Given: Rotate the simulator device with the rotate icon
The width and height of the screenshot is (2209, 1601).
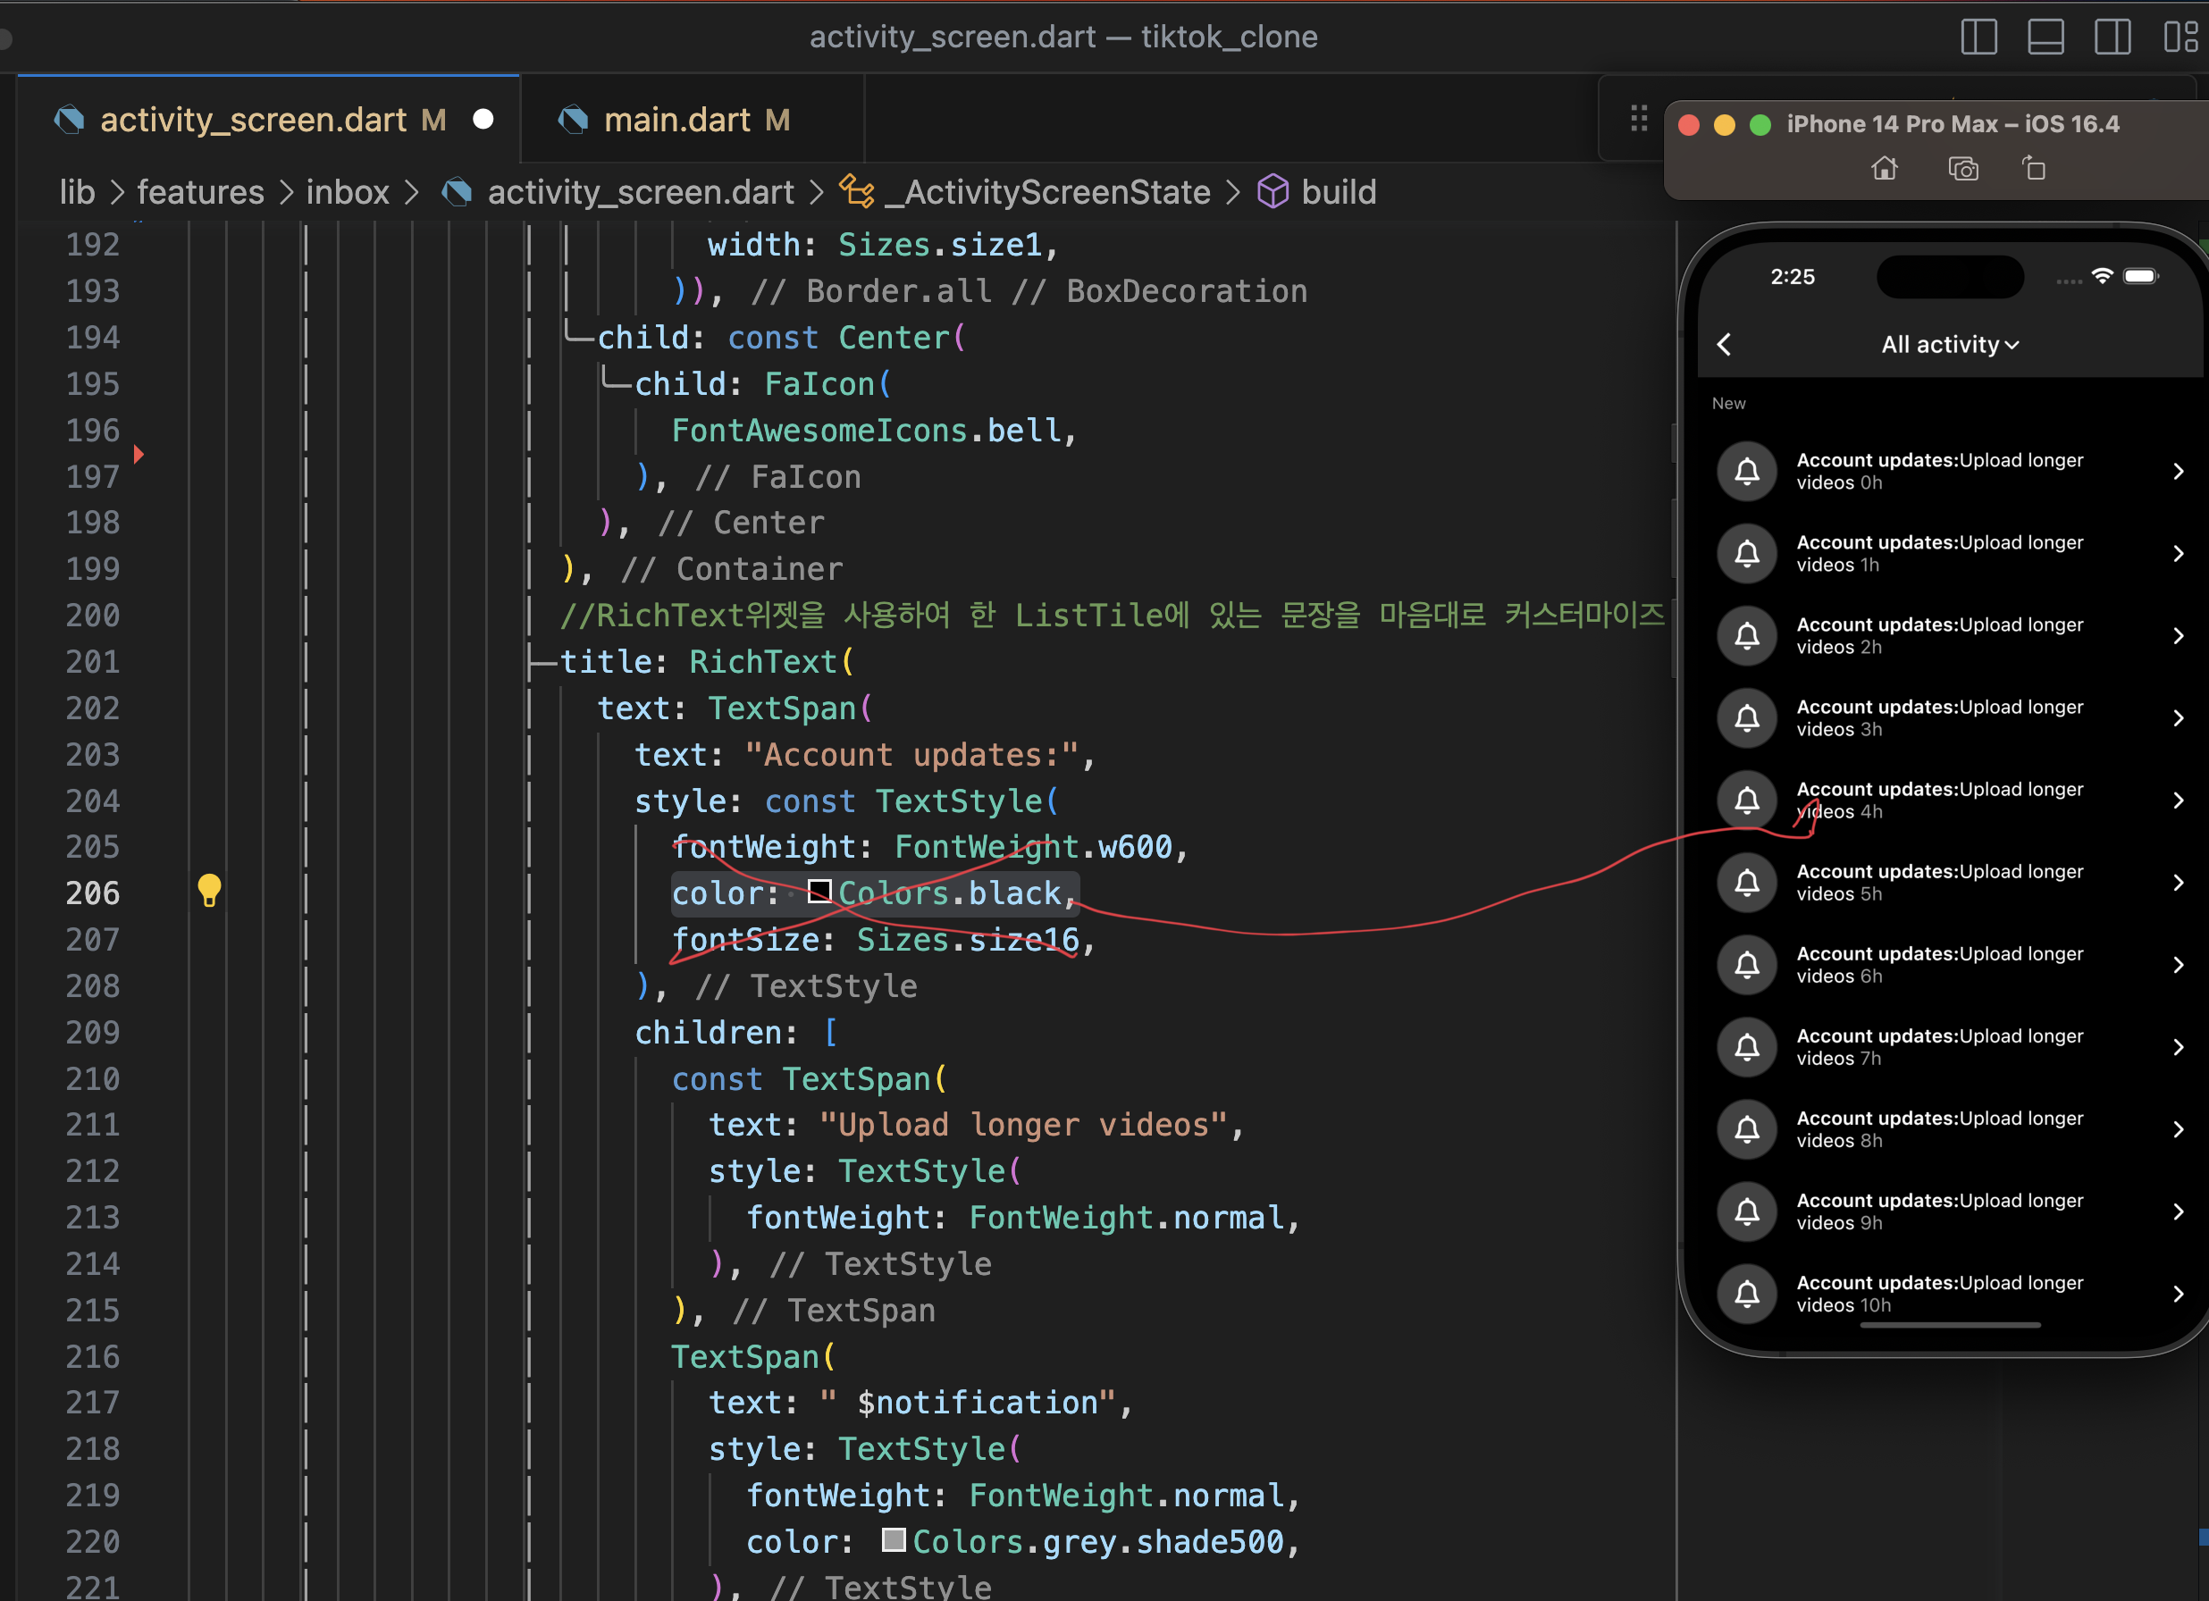Looking at the screenshot, I should click(2034, 169).
